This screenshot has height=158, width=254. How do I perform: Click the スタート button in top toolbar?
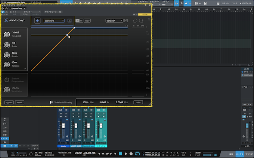(225, 3)
